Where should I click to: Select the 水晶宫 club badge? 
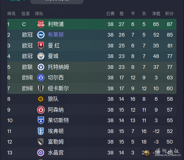[x=41, y=153]
